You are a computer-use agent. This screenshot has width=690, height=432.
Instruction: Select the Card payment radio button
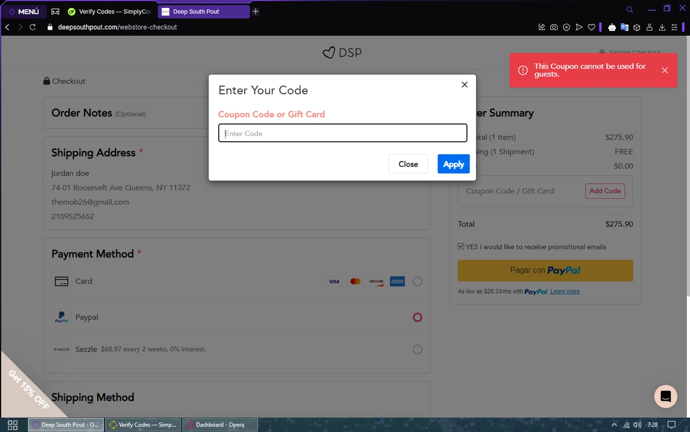417,281
